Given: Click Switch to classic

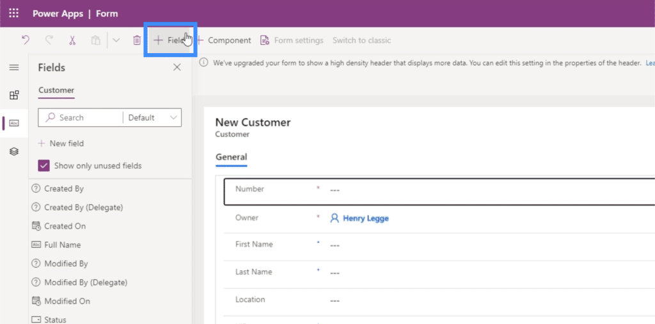Looking at the screenshot, I should tap(362, 40).
